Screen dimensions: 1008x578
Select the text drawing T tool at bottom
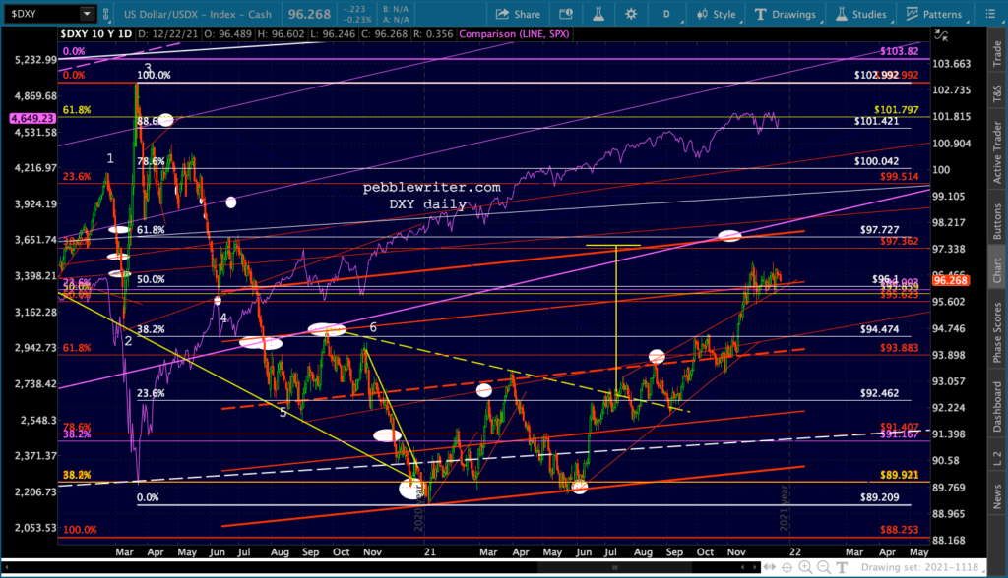pos(842,568)
